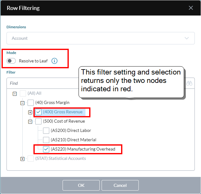Toggle the Resolve to Leaf switch

tap(11, 61)
